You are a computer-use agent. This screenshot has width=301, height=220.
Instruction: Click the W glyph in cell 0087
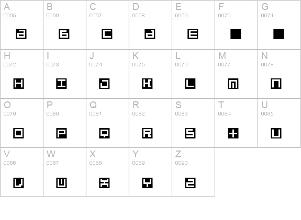[x=61, y=182]
